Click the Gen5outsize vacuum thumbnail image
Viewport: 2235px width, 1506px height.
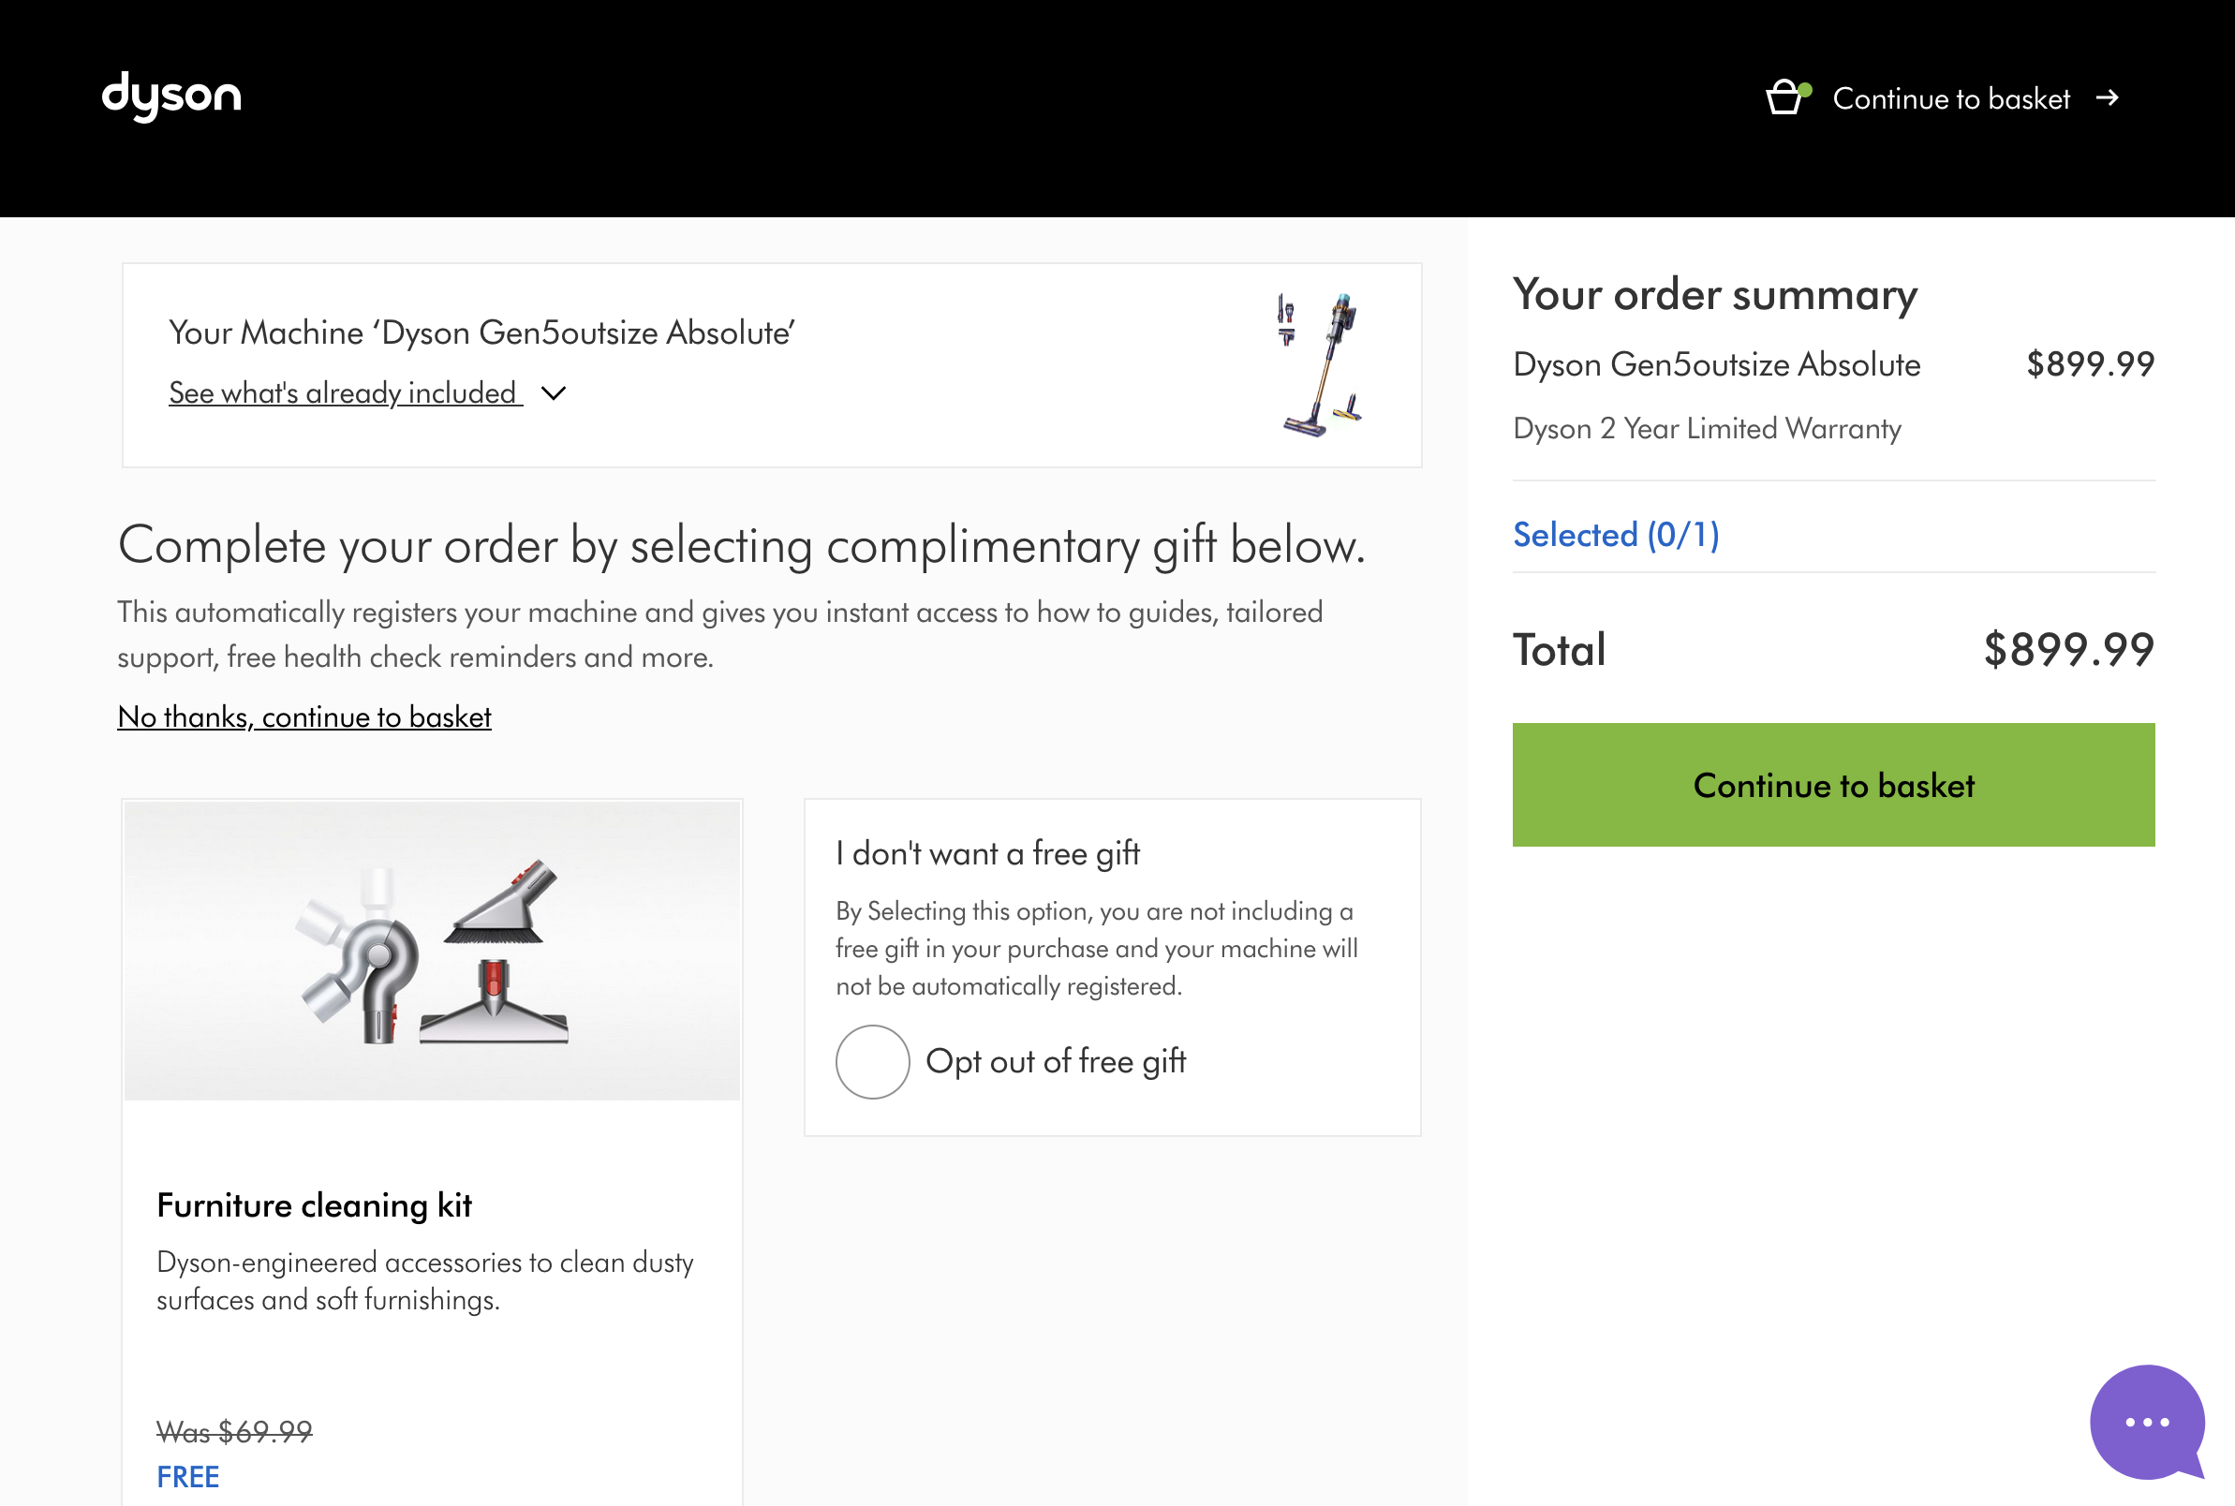tap(1321, 365)
